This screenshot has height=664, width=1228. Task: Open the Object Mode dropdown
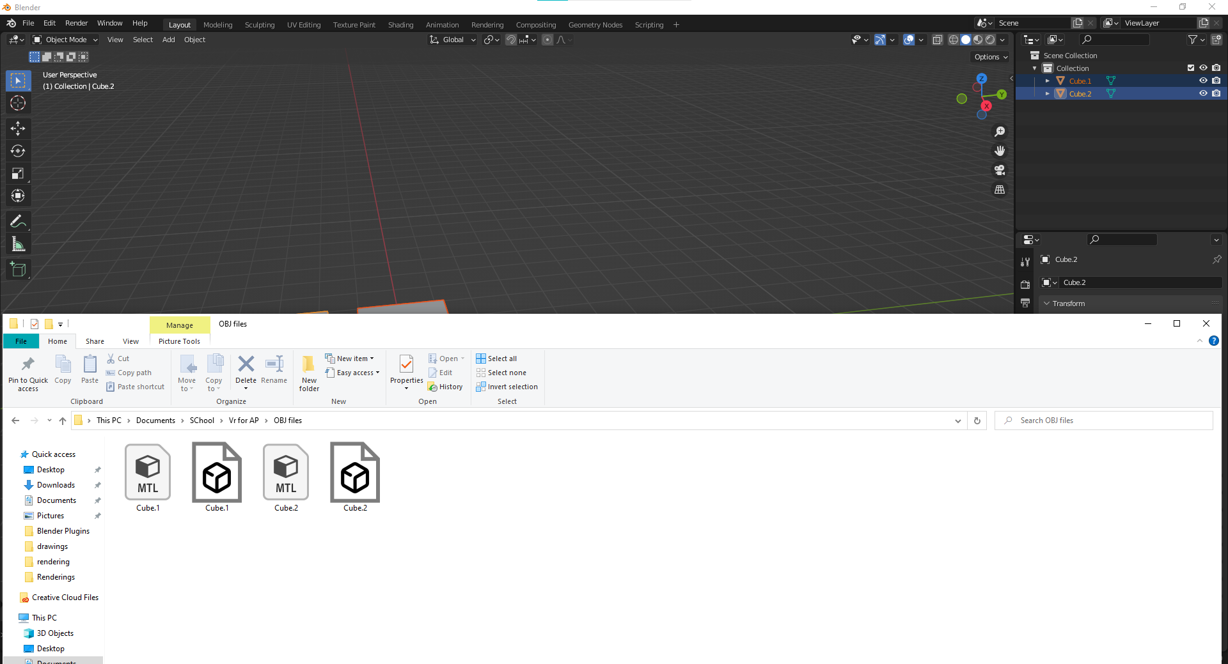pyautogui.click(x=65, y=40)
